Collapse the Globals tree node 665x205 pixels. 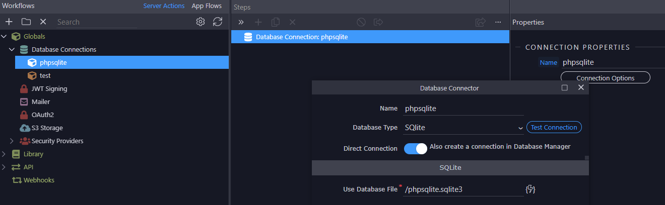coord(4,36)
